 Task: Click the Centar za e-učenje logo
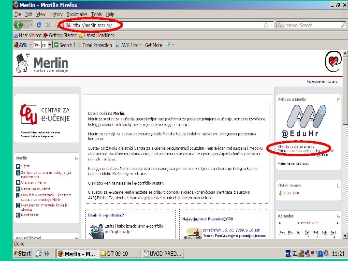(45, 114)
